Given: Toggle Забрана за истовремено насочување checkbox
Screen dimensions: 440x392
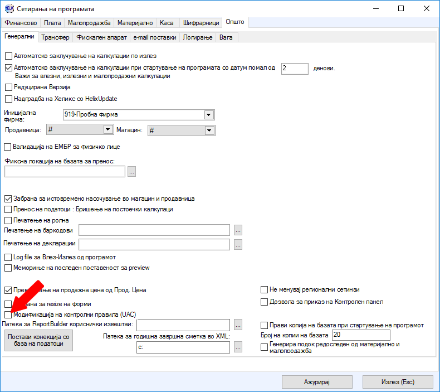Looking at the screenshot, I should pyautogui.click(x=8, y=199).
